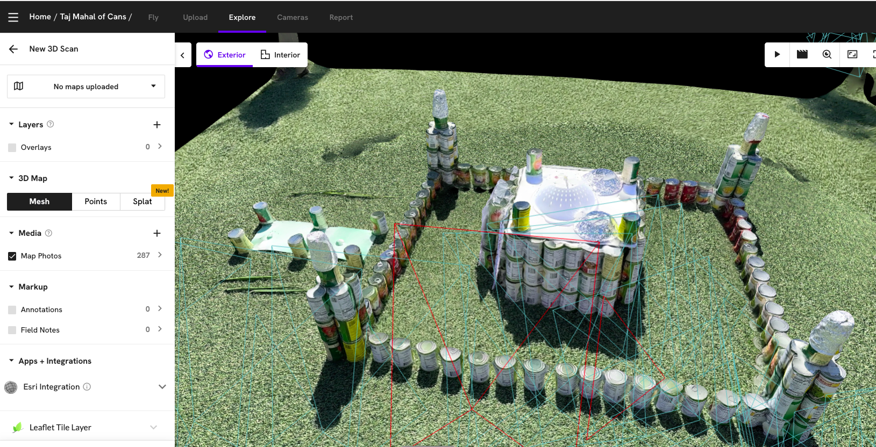The height and width of the screenshot is (447, 876).
Task: Click the Esri Integration info icon
Action: tap(87, 387)
